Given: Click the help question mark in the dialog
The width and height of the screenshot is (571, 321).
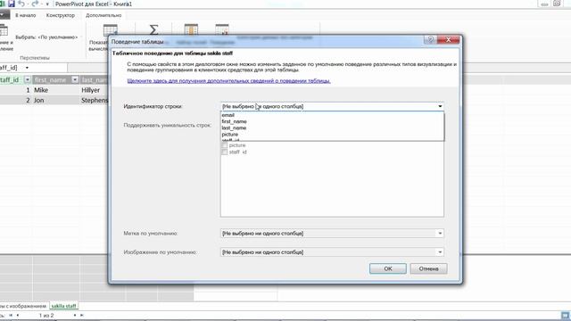Looking at the screenshot, I should [430, 39].
